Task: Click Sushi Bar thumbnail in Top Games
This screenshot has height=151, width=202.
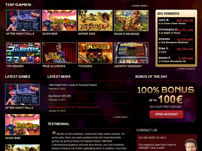Action: pos(59,20)
